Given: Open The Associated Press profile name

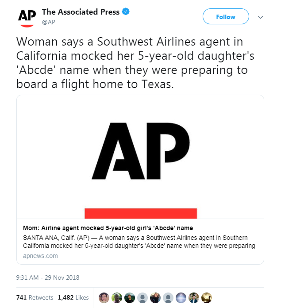Looking at the screenshot, I should pyautogui.click(x=81, y=12).
